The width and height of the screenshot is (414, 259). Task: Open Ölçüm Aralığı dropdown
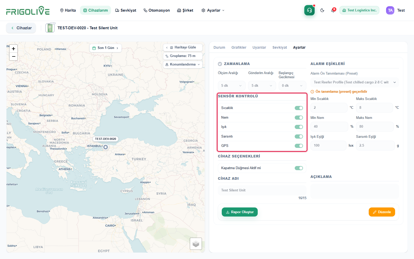point(232,86)
